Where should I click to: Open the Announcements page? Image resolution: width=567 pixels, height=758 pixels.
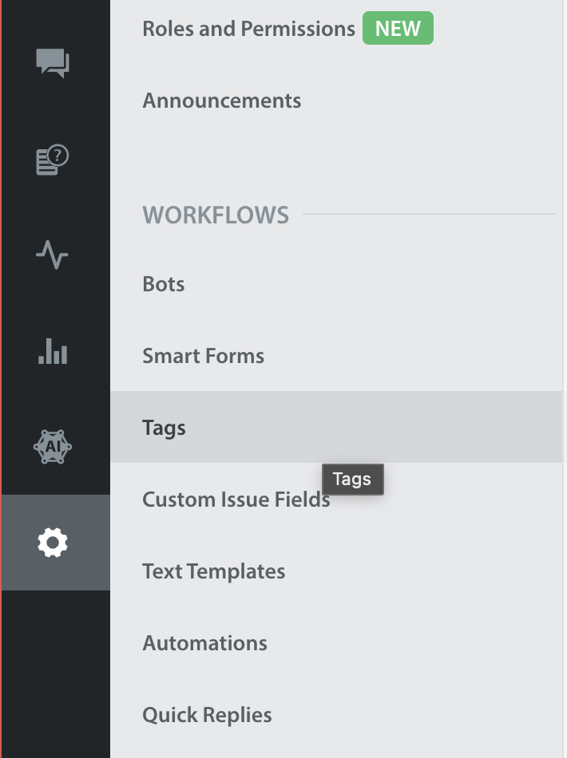click(x=221, y=101)
